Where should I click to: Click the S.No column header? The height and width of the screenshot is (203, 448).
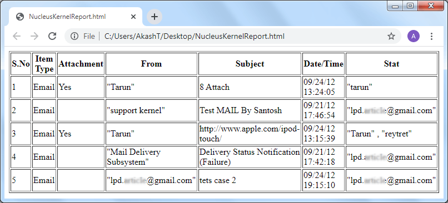click(x=21, y=64)
